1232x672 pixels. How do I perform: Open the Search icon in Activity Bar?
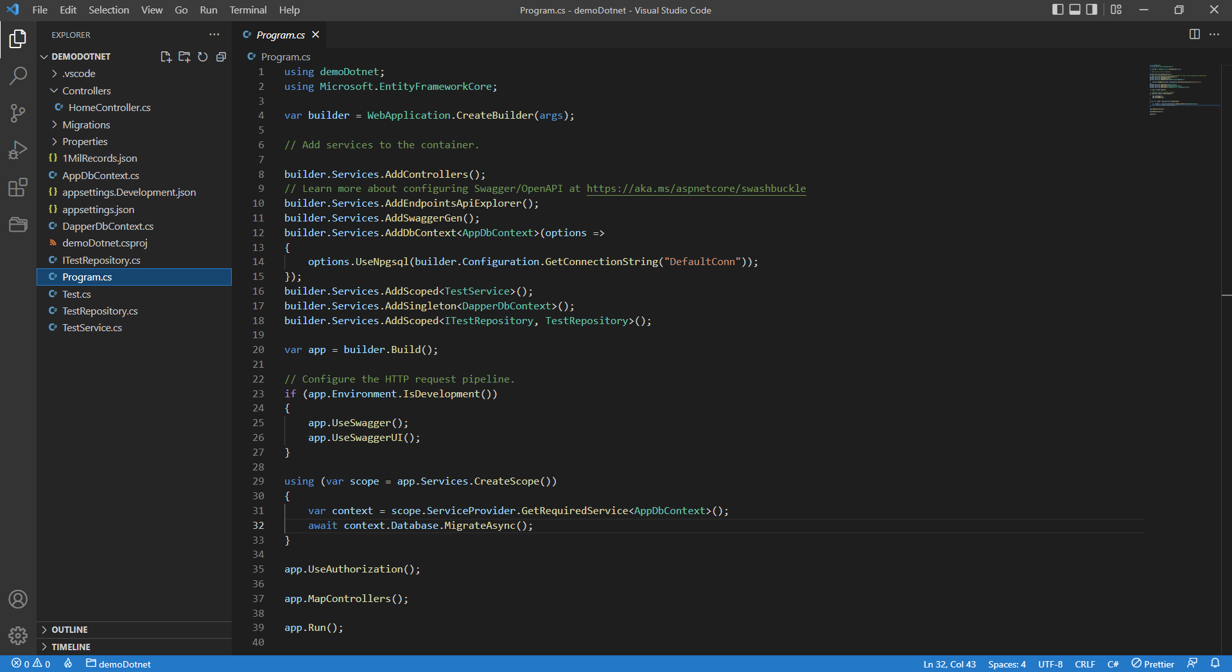pyautogui.click(x=17, y=75)
